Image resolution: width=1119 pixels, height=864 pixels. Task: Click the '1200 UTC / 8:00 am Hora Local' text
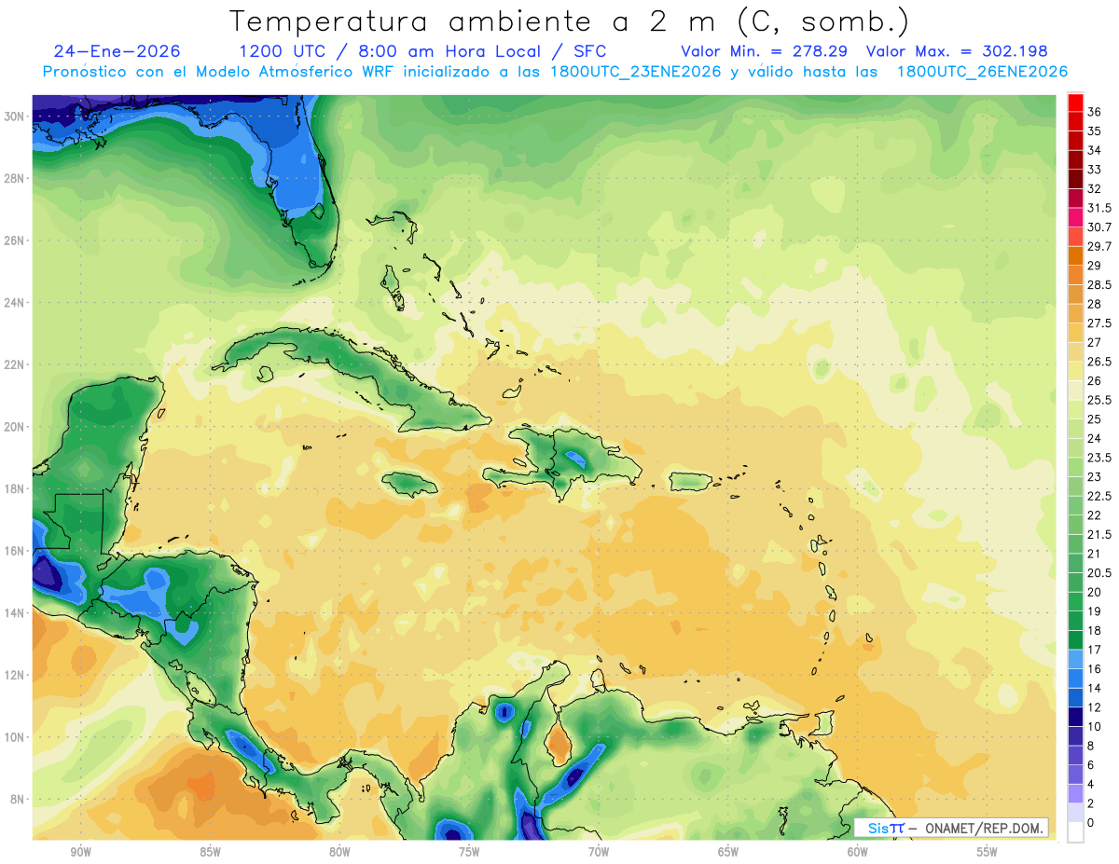click(392, 51)
